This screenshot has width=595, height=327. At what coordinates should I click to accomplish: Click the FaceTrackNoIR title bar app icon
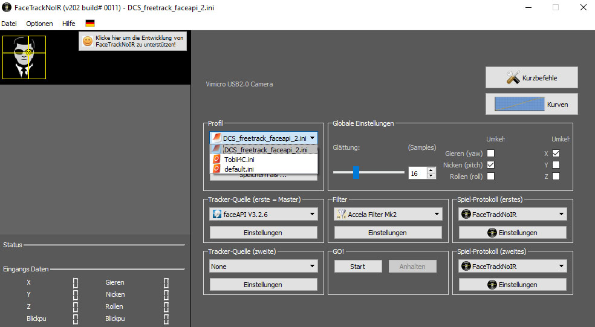coord(7,7)
